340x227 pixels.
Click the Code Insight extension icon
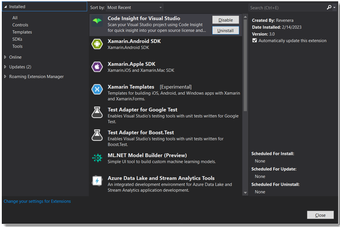[97, 22]
